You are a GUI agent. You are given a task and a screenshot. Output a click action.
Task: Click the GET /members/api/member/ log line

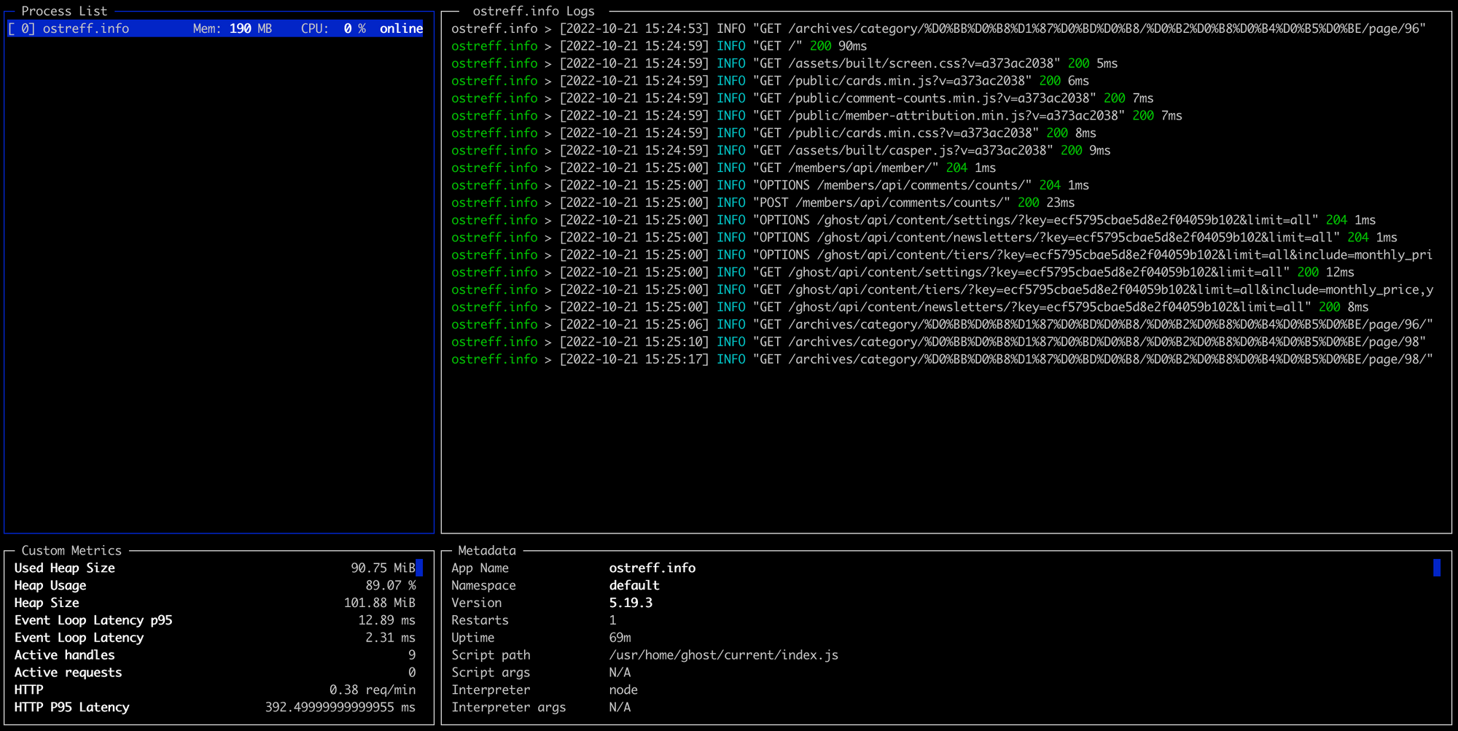(x=724, y=168)
